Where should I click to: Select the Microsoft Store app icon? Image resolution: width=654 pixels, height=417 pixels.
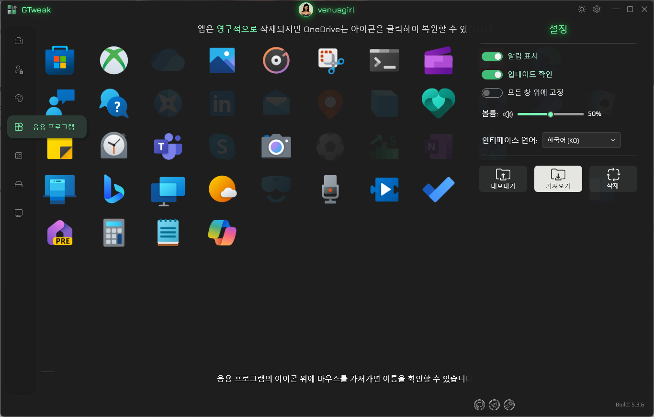click(x=60, y=60)
